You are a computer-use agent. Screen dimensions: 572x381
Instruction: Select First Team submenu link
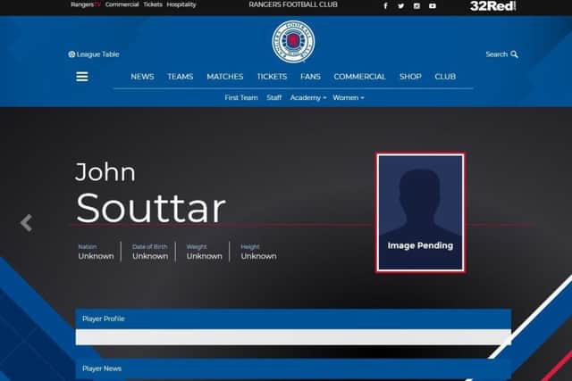(x=241, y=97)
